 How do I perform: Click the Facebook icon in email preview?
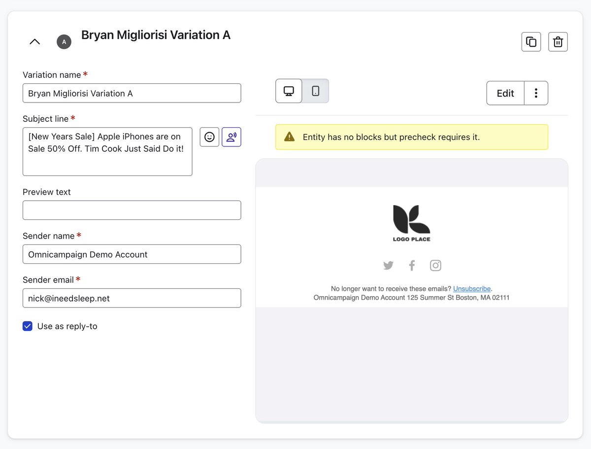pos(412,266)
